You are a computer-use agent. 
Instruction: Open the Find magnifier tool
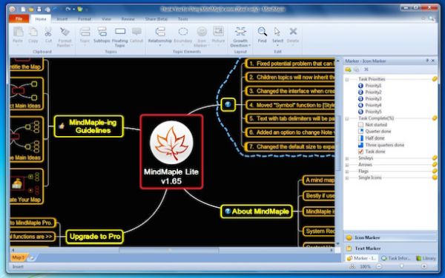click(263, 32)
